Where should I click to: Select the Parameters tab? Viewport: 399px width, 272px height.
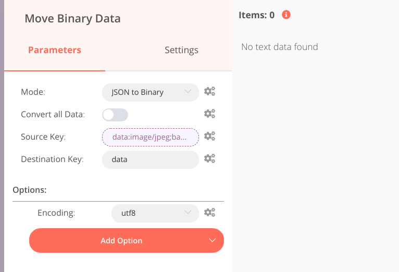(55, 50)
